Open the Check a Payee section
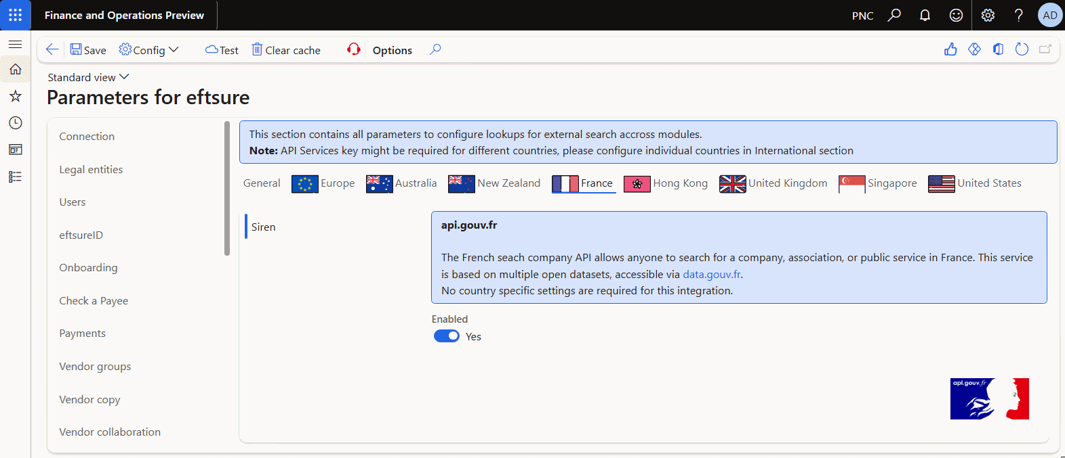The image size is (1065, 458). 94,300
